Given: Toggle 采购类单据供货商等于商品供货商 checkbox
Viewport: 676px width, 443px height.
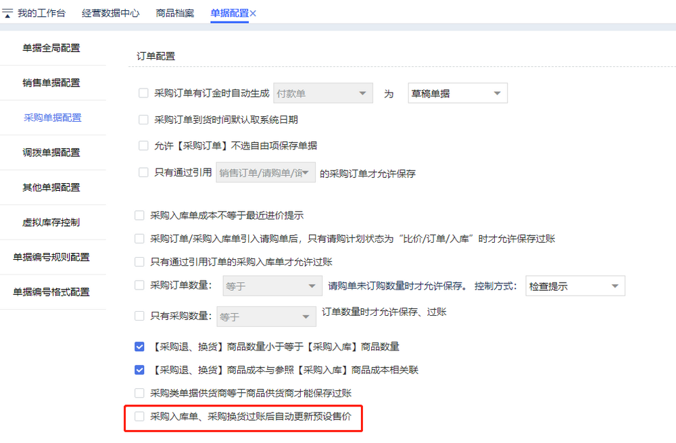Looking at the screenshot, I should tap(139, 393).
